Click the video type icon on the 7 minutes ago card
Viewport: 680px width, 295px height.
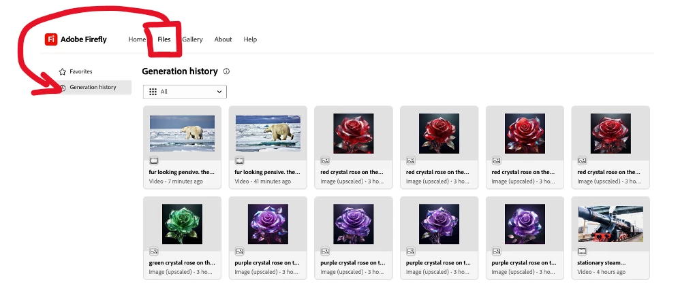153,160
